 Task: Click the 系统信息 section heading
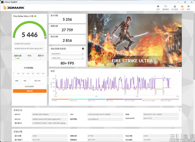click(18, 110)
